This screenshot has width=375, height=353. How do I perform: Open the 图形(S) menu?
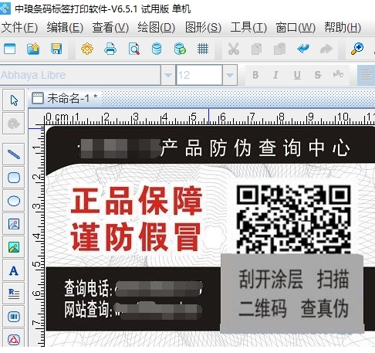point(203,28)
